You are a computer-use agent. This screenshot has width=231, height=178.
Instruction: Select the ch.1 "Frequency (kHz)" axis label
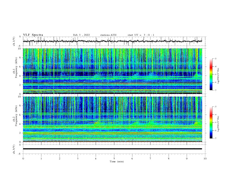[16, 68]
